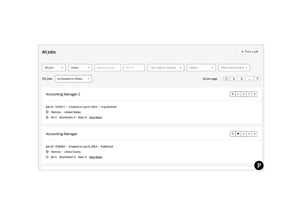
Task: Click the globe icon on Accounting Manager job
Action: 233,134
